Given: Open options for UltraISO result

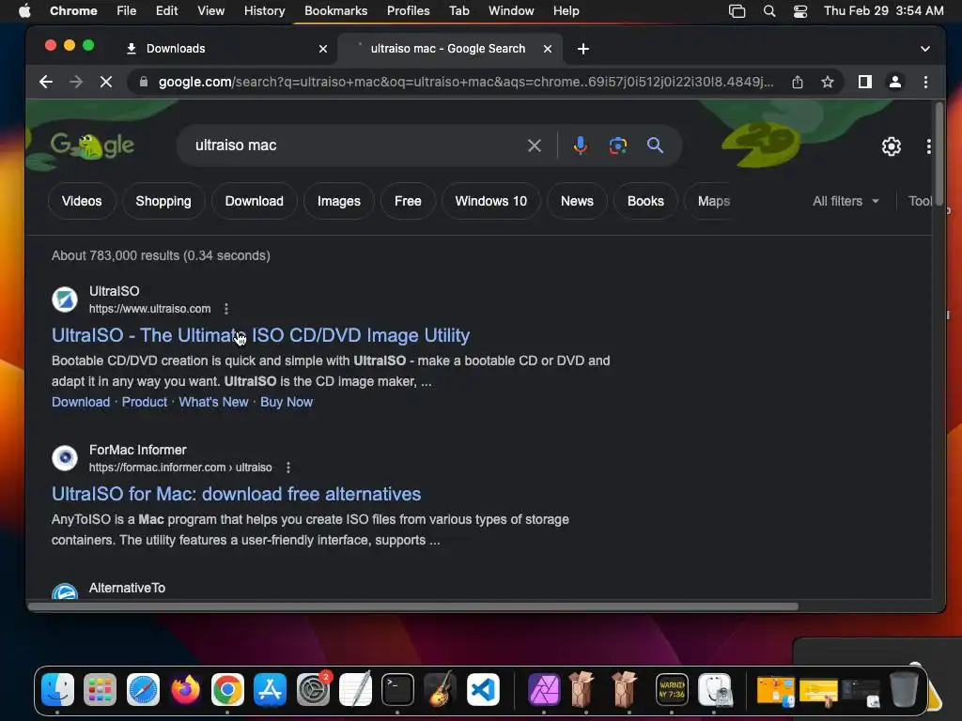Looking at the screenshot, I should tap(226, 308).
